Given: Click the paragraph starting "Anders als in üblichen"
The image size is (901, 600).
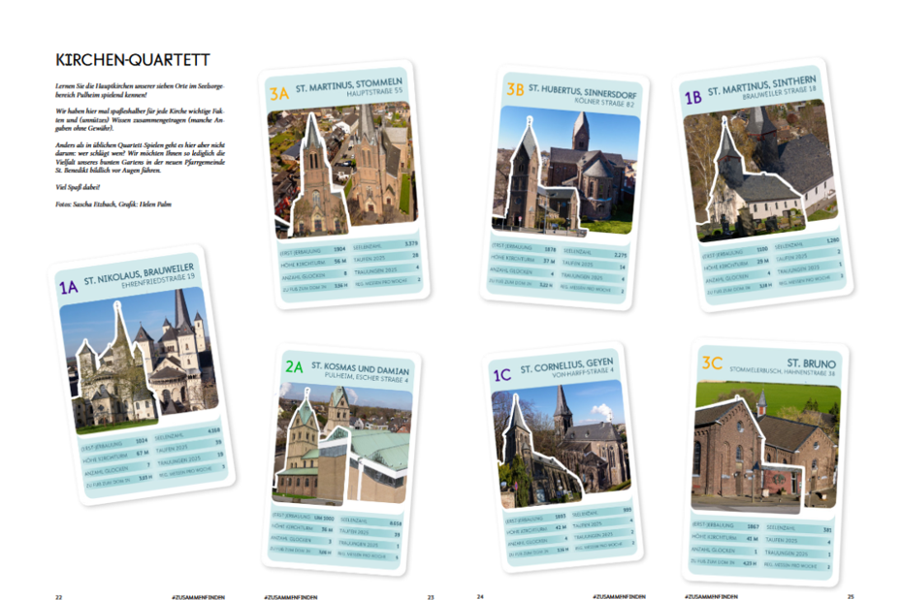Looking at the screenshot, I should [140, 157].
